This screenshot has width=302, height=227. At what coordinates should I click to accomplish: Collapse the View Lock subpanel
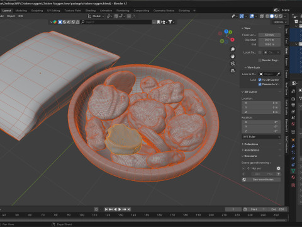tap(252, 67)
